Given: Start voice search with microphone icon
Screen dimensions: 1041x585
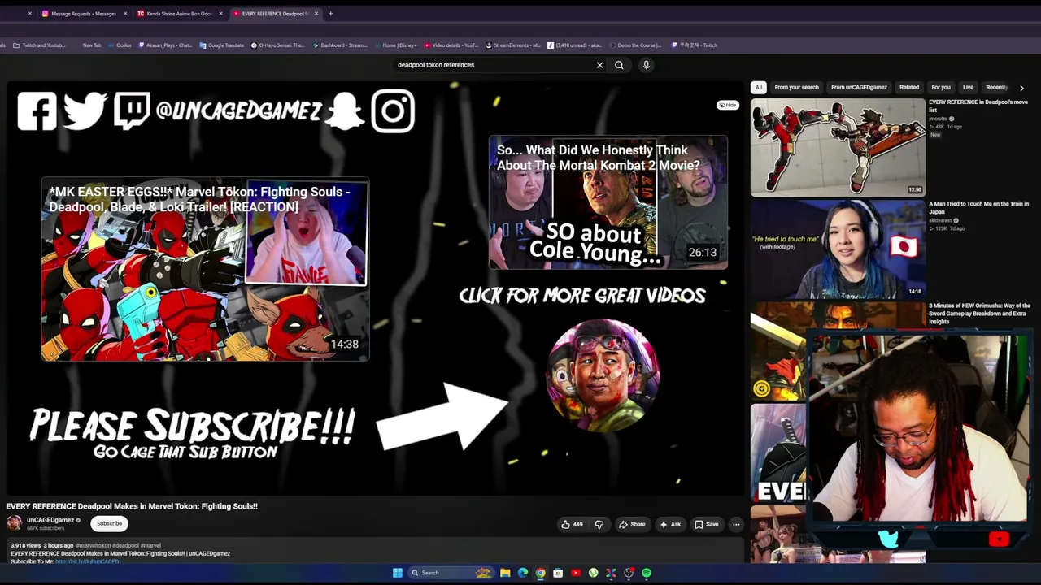Looking at the screenshot, I should (646, 65).
